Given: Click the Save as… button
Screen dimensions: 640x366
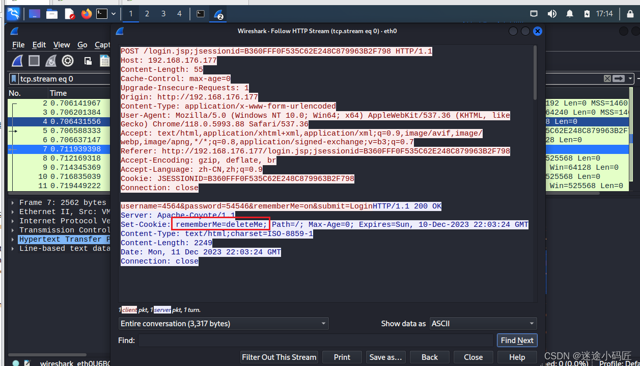Looking at the screenshot, I should pos(386,357).
